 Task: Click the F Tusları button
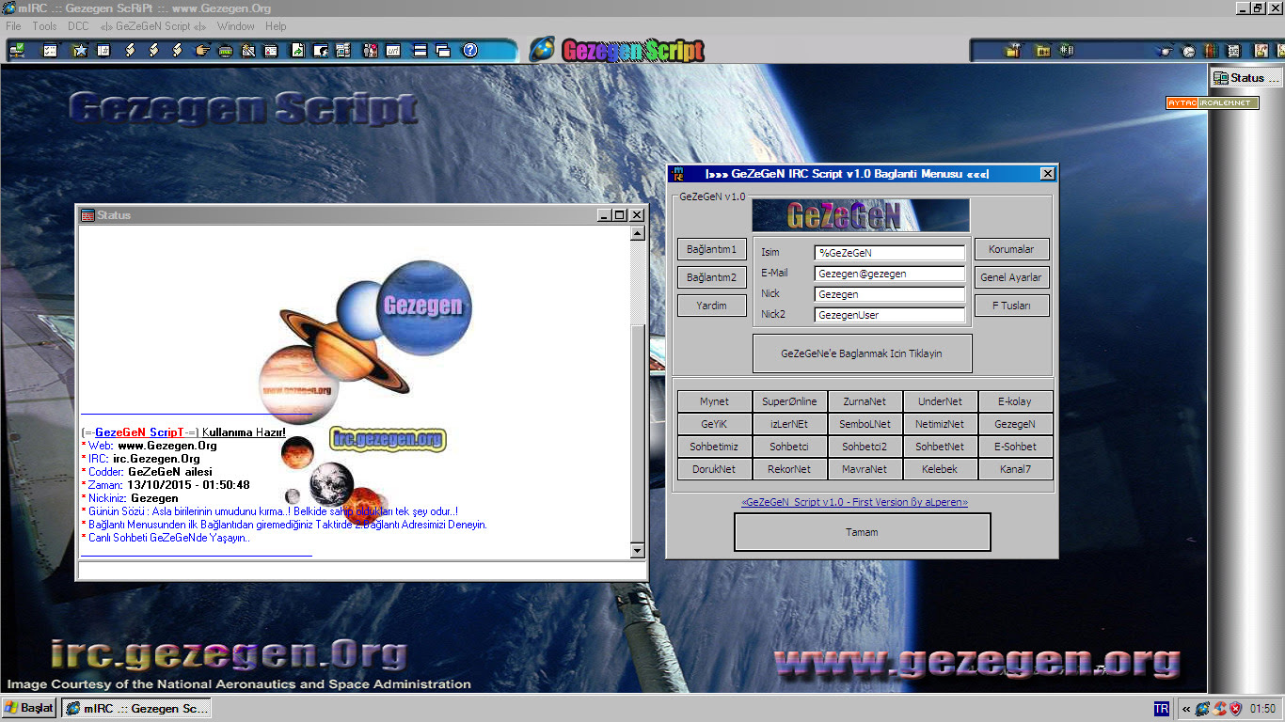[1011, 306]
